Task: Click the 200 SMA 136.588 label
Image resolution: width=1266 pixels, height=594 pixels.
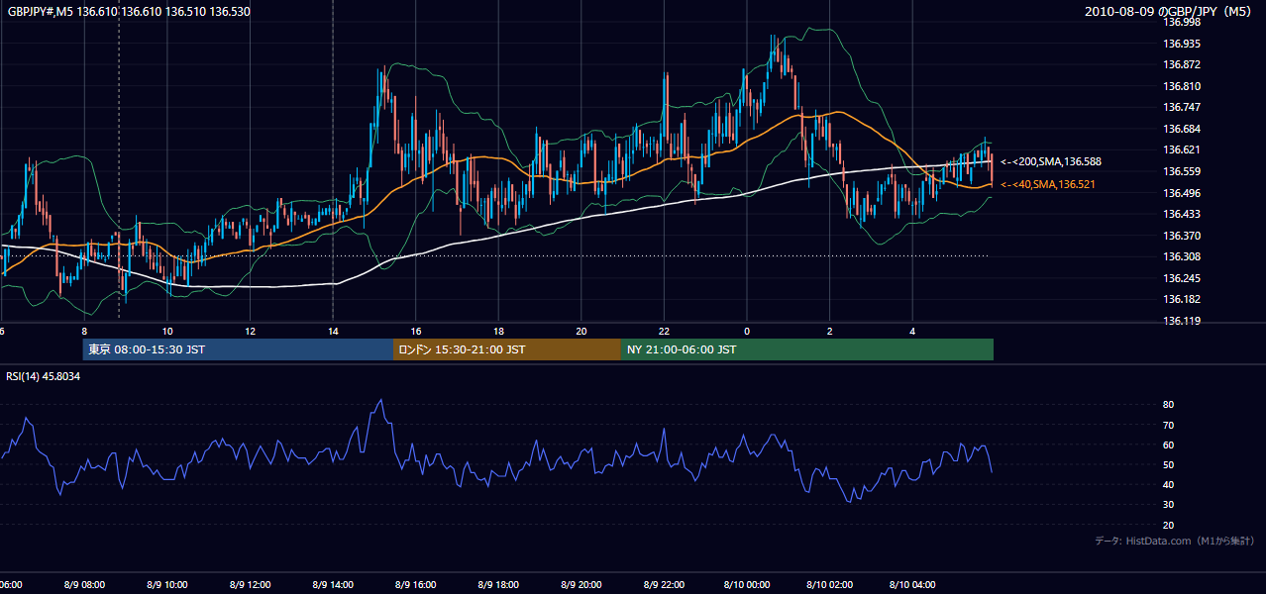Action: 1051,161
